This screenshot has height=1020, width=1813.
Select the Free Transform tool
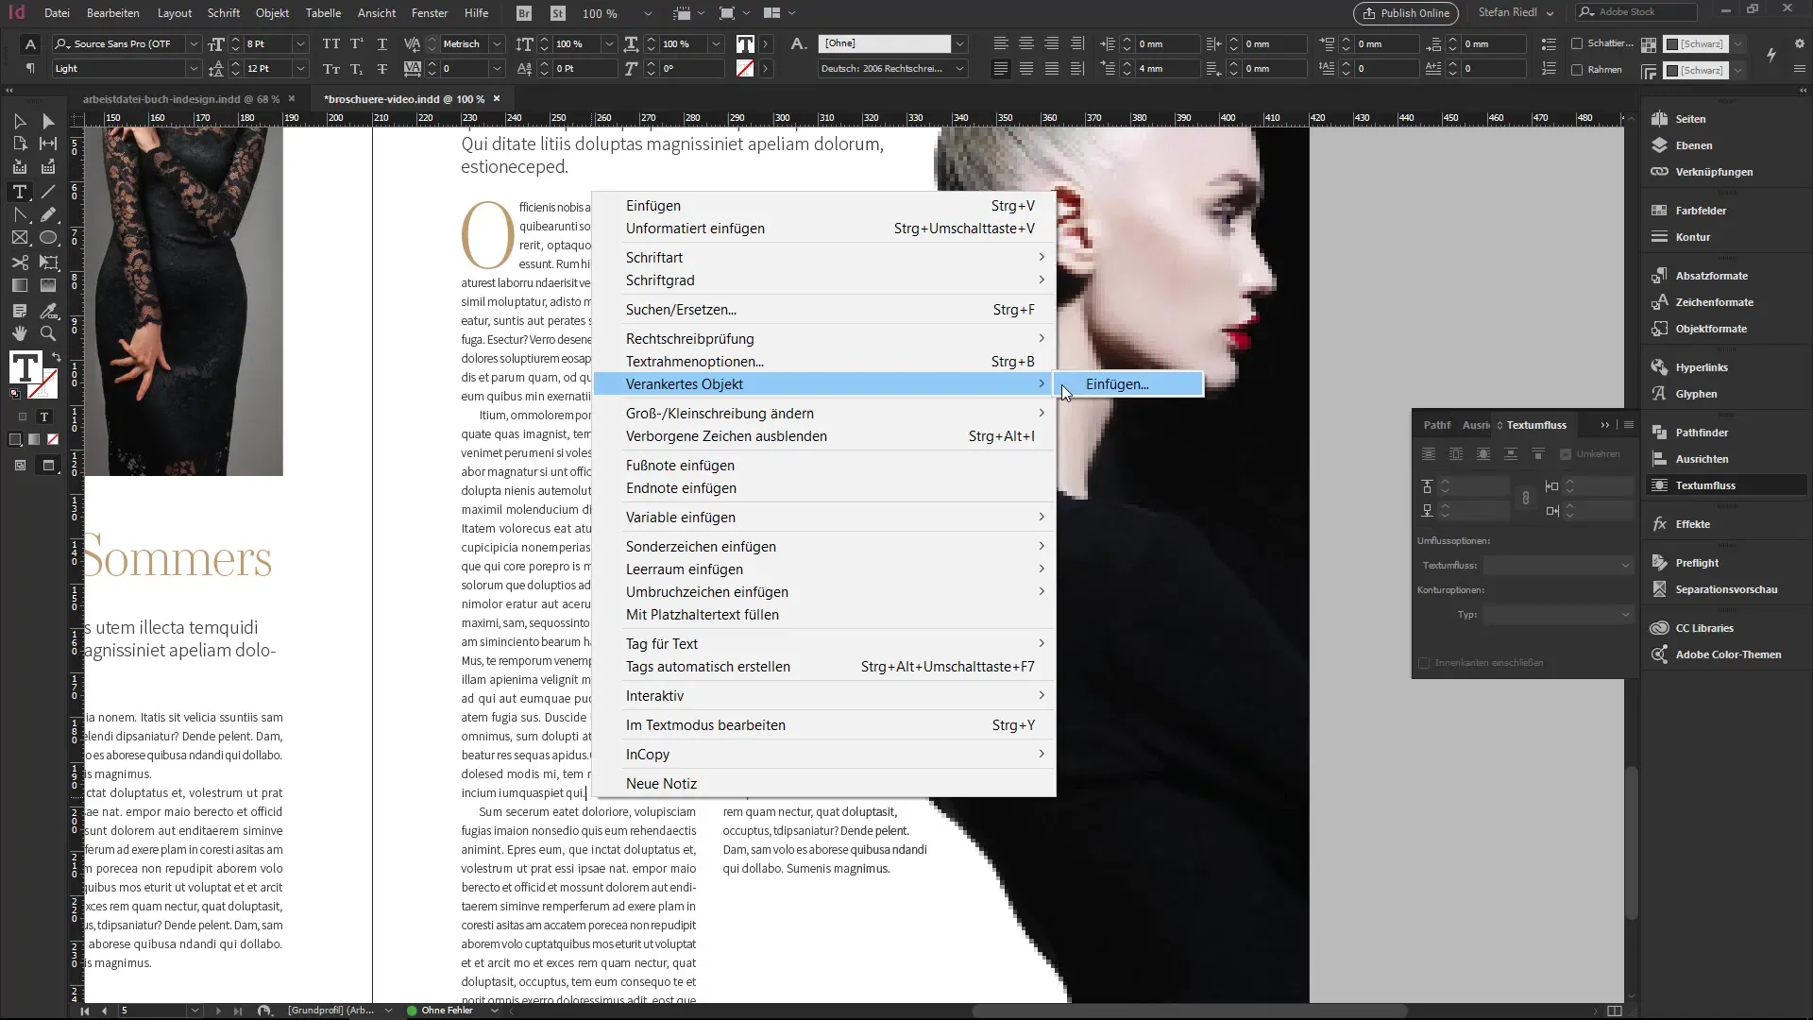point(48,263)
